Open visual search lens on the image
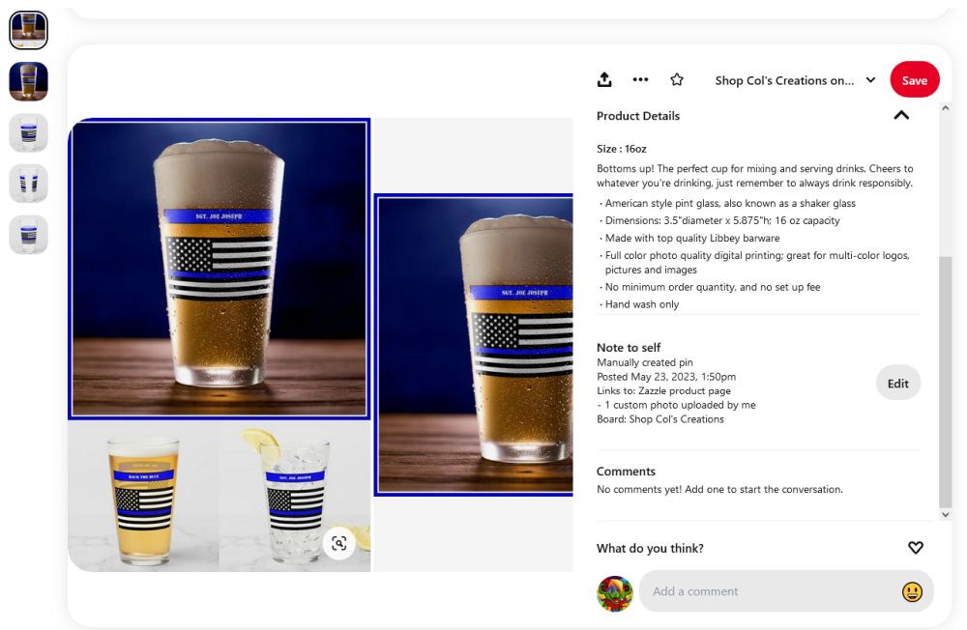The width and height of the screenshot is (967, 630). tap(338, 543)
